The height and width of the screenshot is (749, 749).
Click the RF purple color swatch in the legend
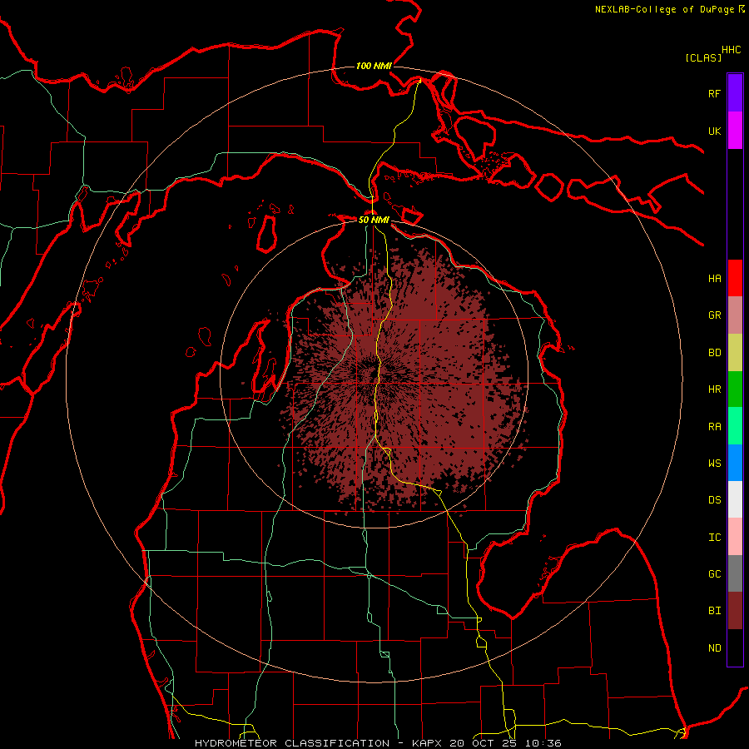(735, 93)
